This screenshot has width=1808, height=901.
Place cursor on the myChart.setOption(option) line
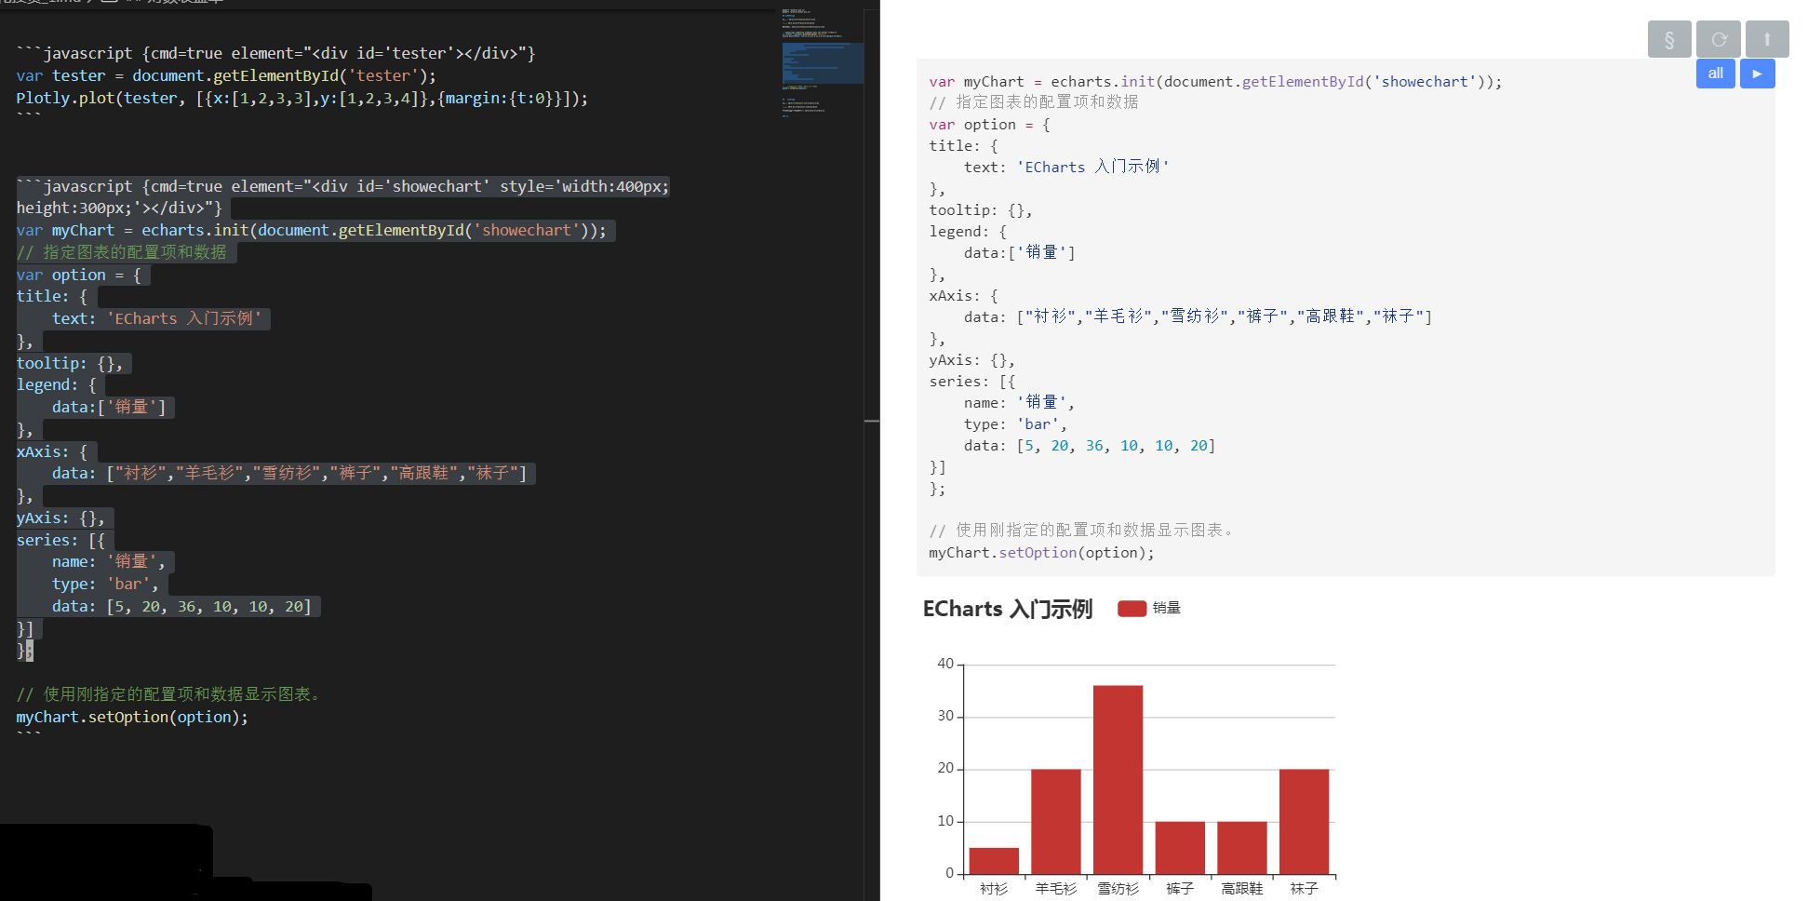(x=130, y=717)
